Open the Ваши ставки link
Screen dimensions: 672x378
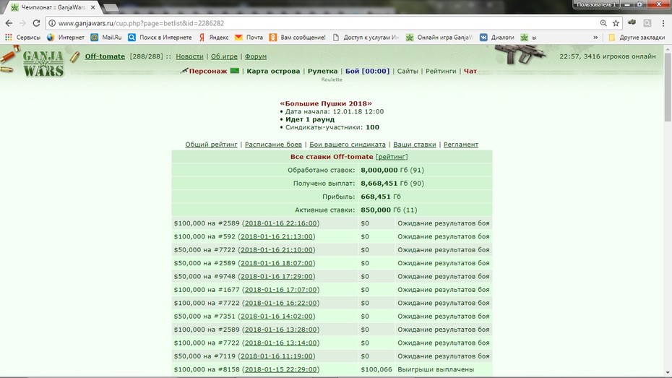click(x=415, y=145)
